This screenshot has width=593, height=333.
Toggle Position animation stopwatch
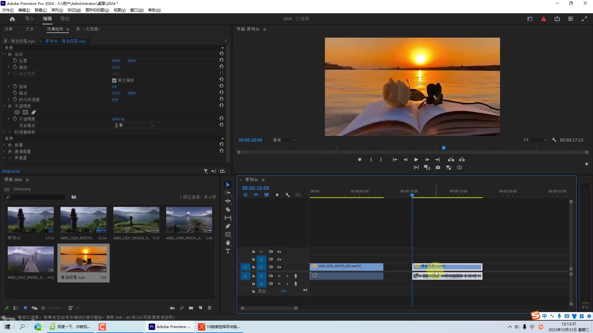coord(15,60)
